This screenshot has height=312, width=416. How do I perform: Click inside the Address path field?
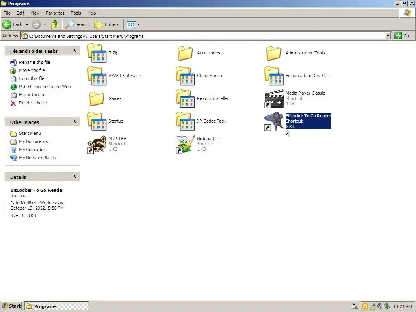coord(203,36)
